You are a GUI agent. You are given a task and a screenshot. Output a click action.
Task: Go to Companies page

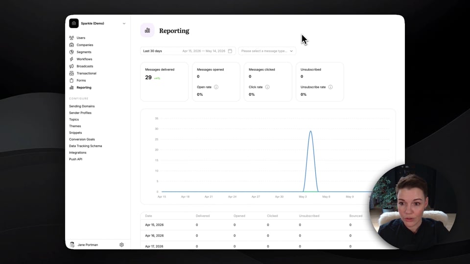[x=85, y=45]
